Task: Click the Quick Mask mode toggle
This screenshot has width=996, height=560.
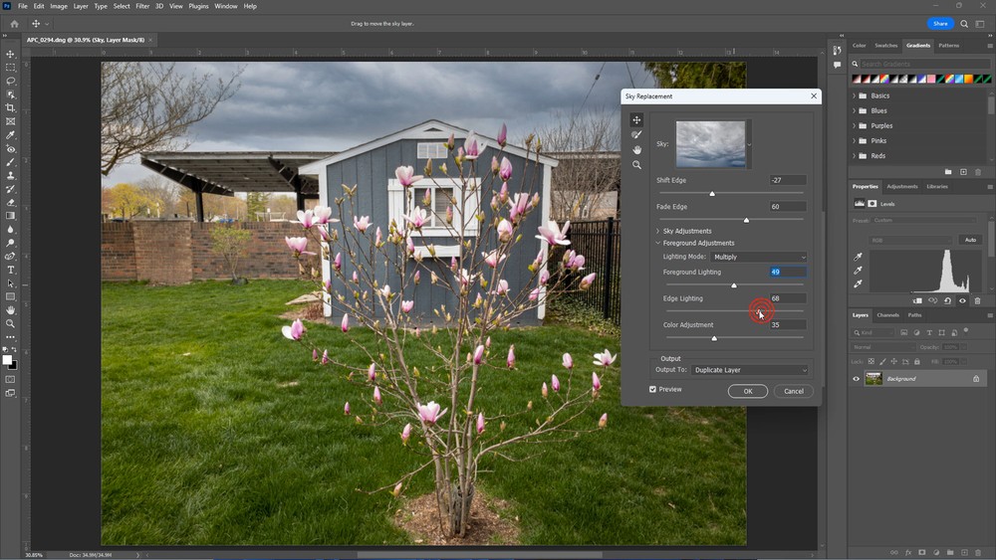Action: [10, 379]
